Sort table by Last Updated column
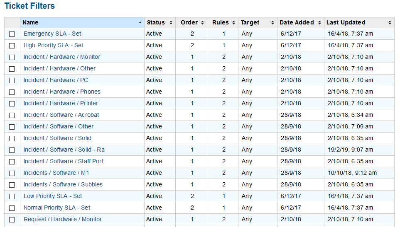The width and height of the screenshot is (405, 227). click(346, 23)
